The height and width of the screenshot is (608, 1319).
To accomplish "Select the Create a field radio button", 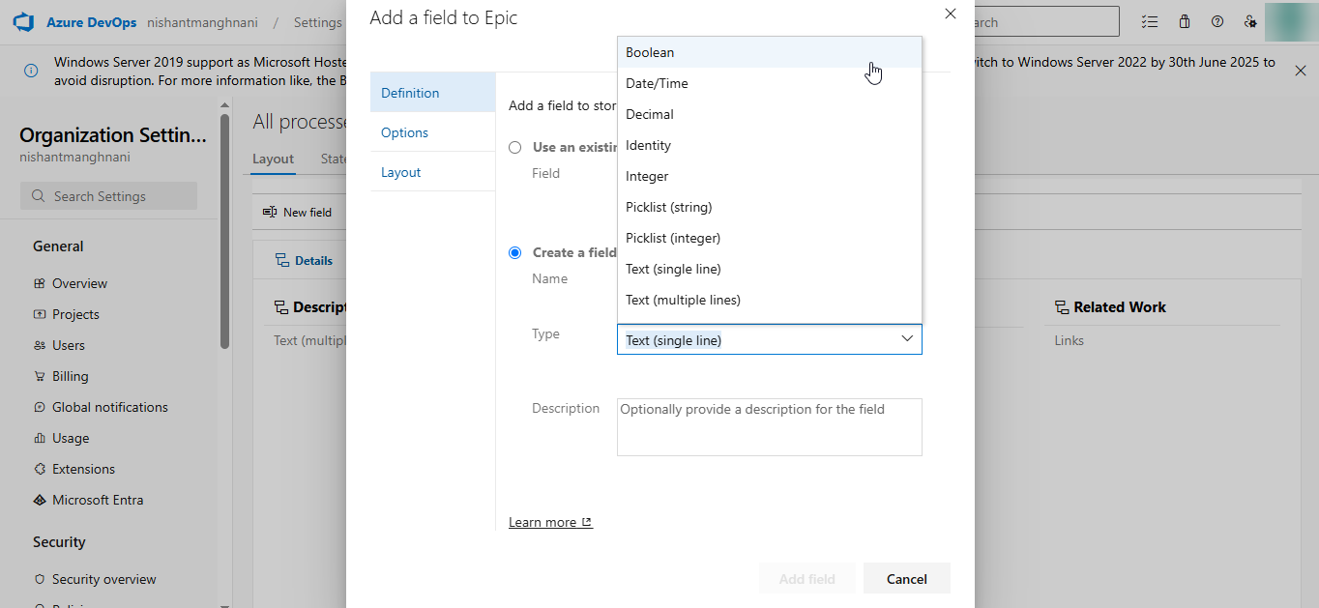I will click(x=514, y=252).
